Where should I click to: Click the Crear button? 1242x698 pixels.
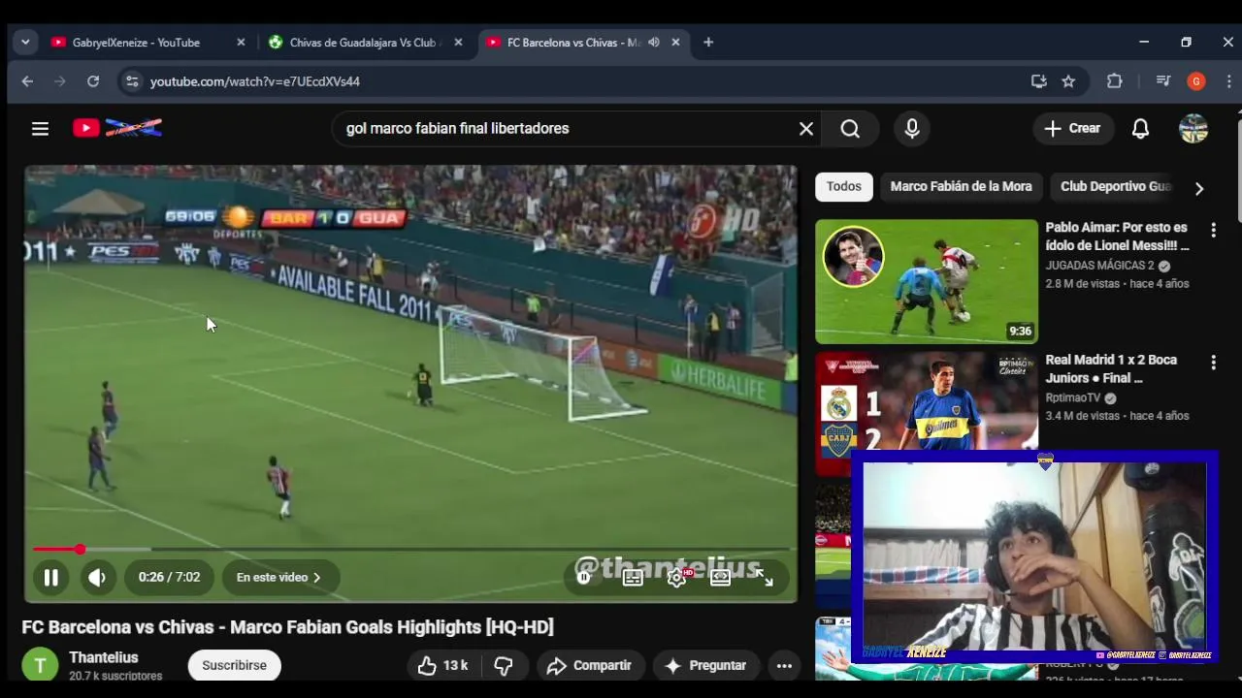pos(1072,128)
